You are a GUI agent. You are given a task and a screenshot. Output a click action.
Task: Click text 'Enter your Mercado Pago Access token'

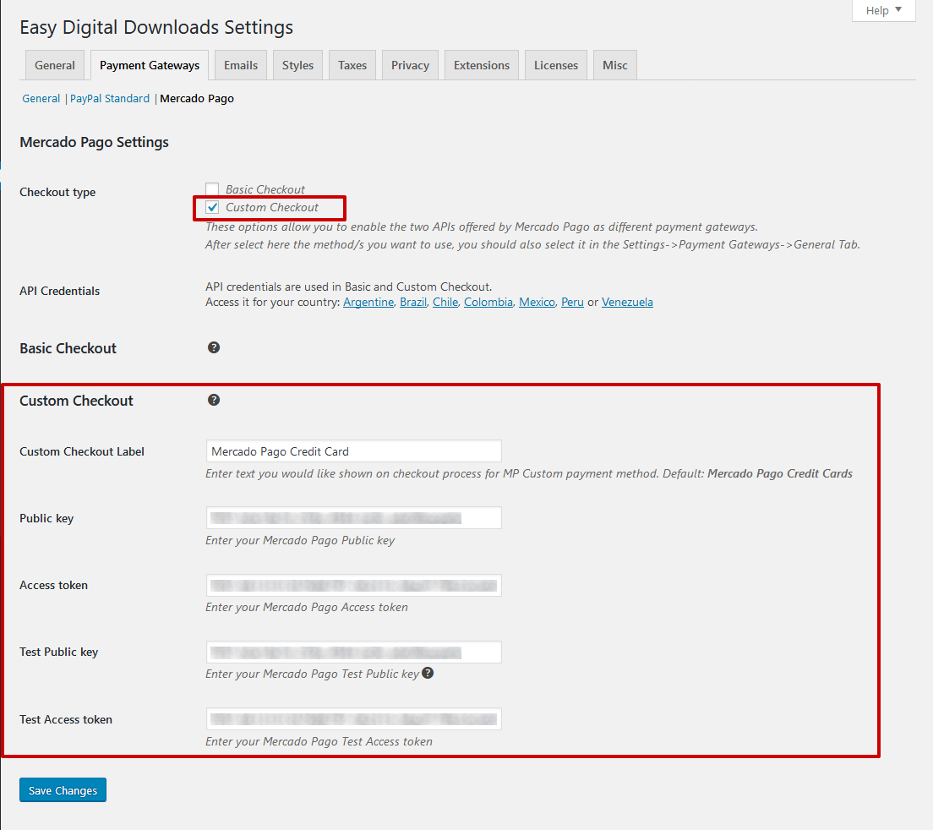307,607
